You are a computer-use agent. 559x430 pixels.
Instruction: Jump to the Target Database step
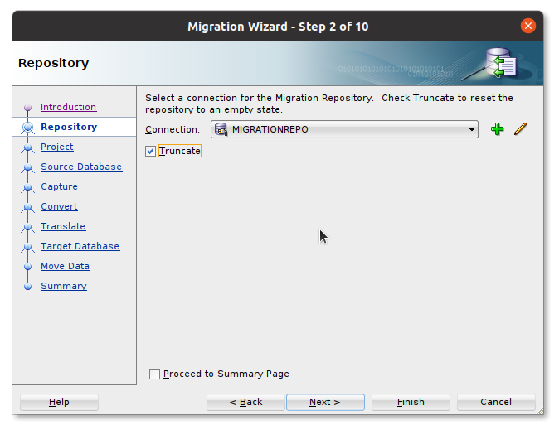80,246
